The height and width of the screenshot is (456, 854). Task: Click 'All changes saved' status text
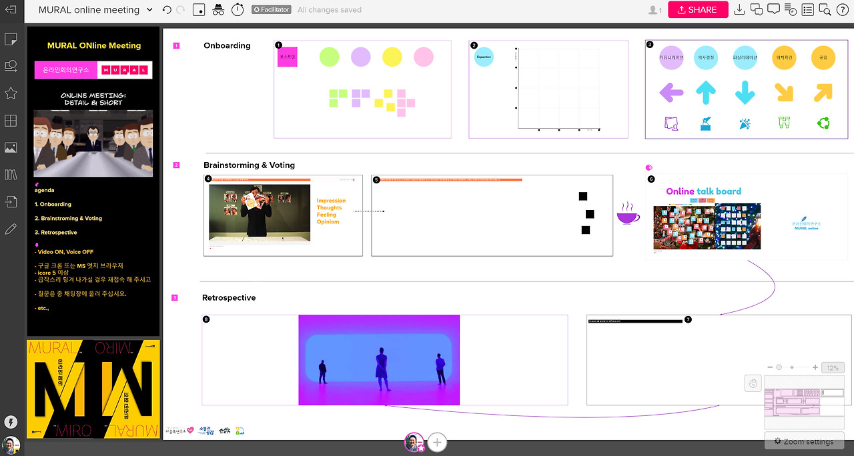(330, 10)
